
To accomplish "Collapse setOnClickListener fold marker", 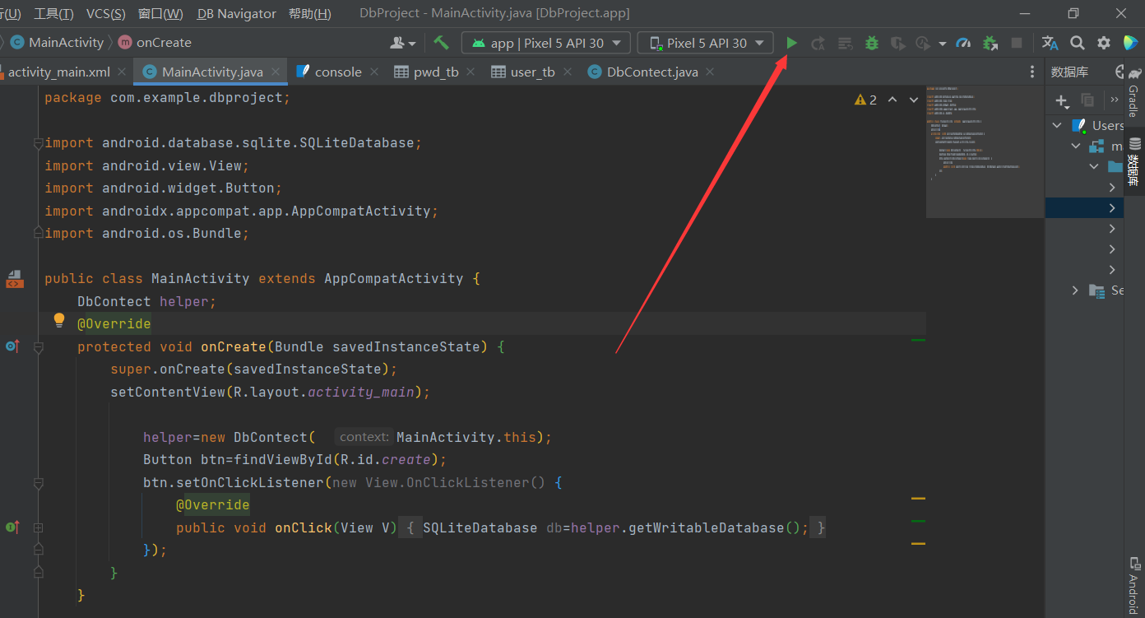I will coord(38,483).
